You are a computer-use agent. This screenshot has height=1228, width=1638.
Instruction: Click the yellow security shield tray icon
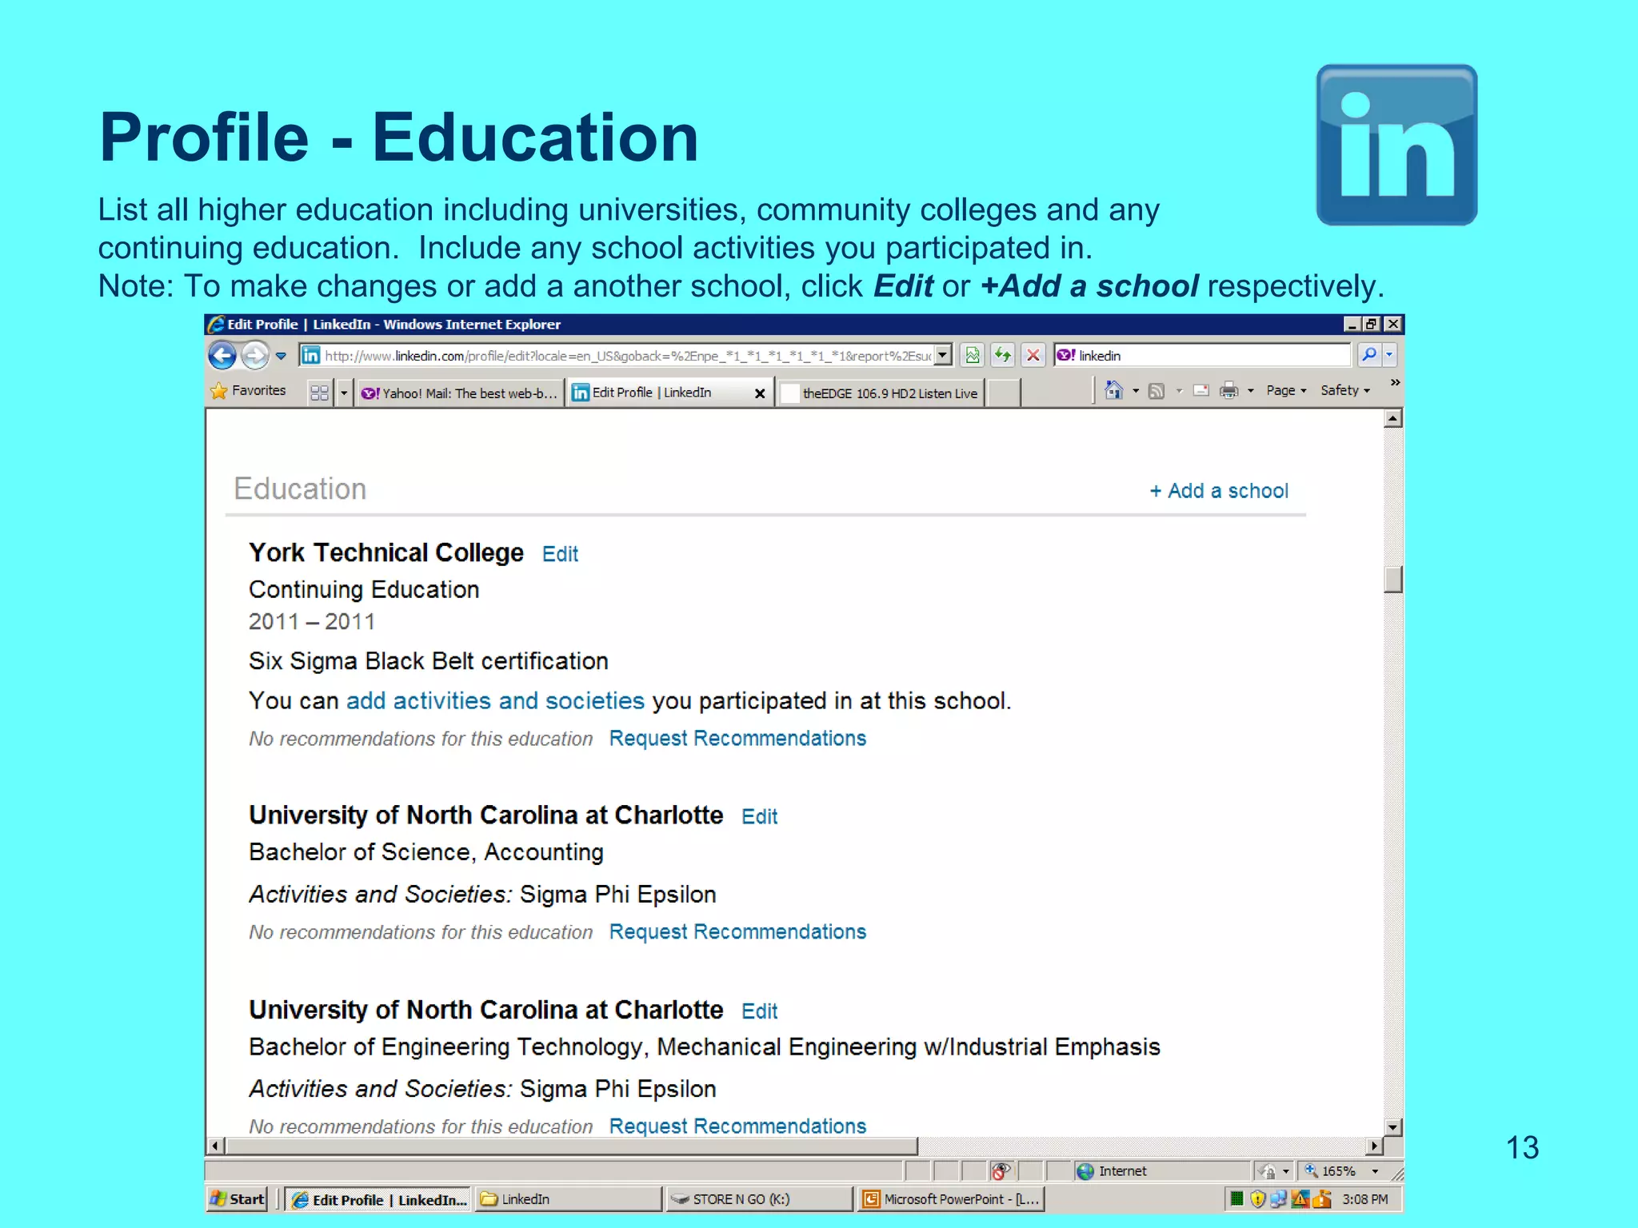pos(1257,1198)
